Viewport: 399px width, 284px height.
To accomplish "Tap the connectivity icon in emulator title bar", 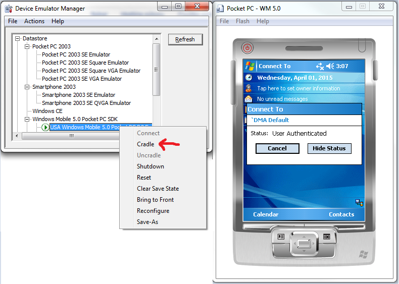I will click(320, 67).
